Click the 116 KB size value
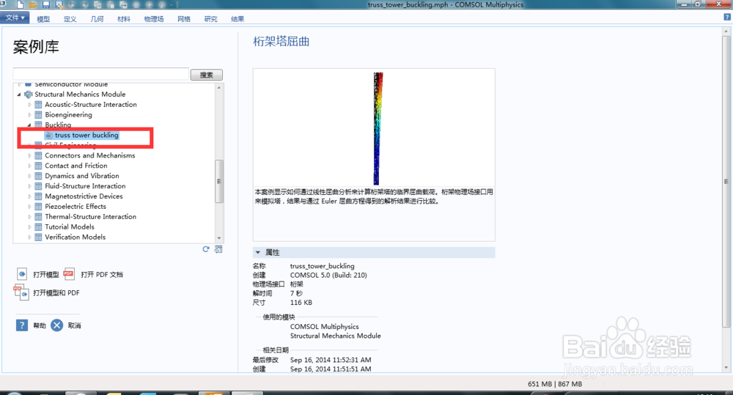This screenshot has height=395, width=733. [x=301, y=303]
